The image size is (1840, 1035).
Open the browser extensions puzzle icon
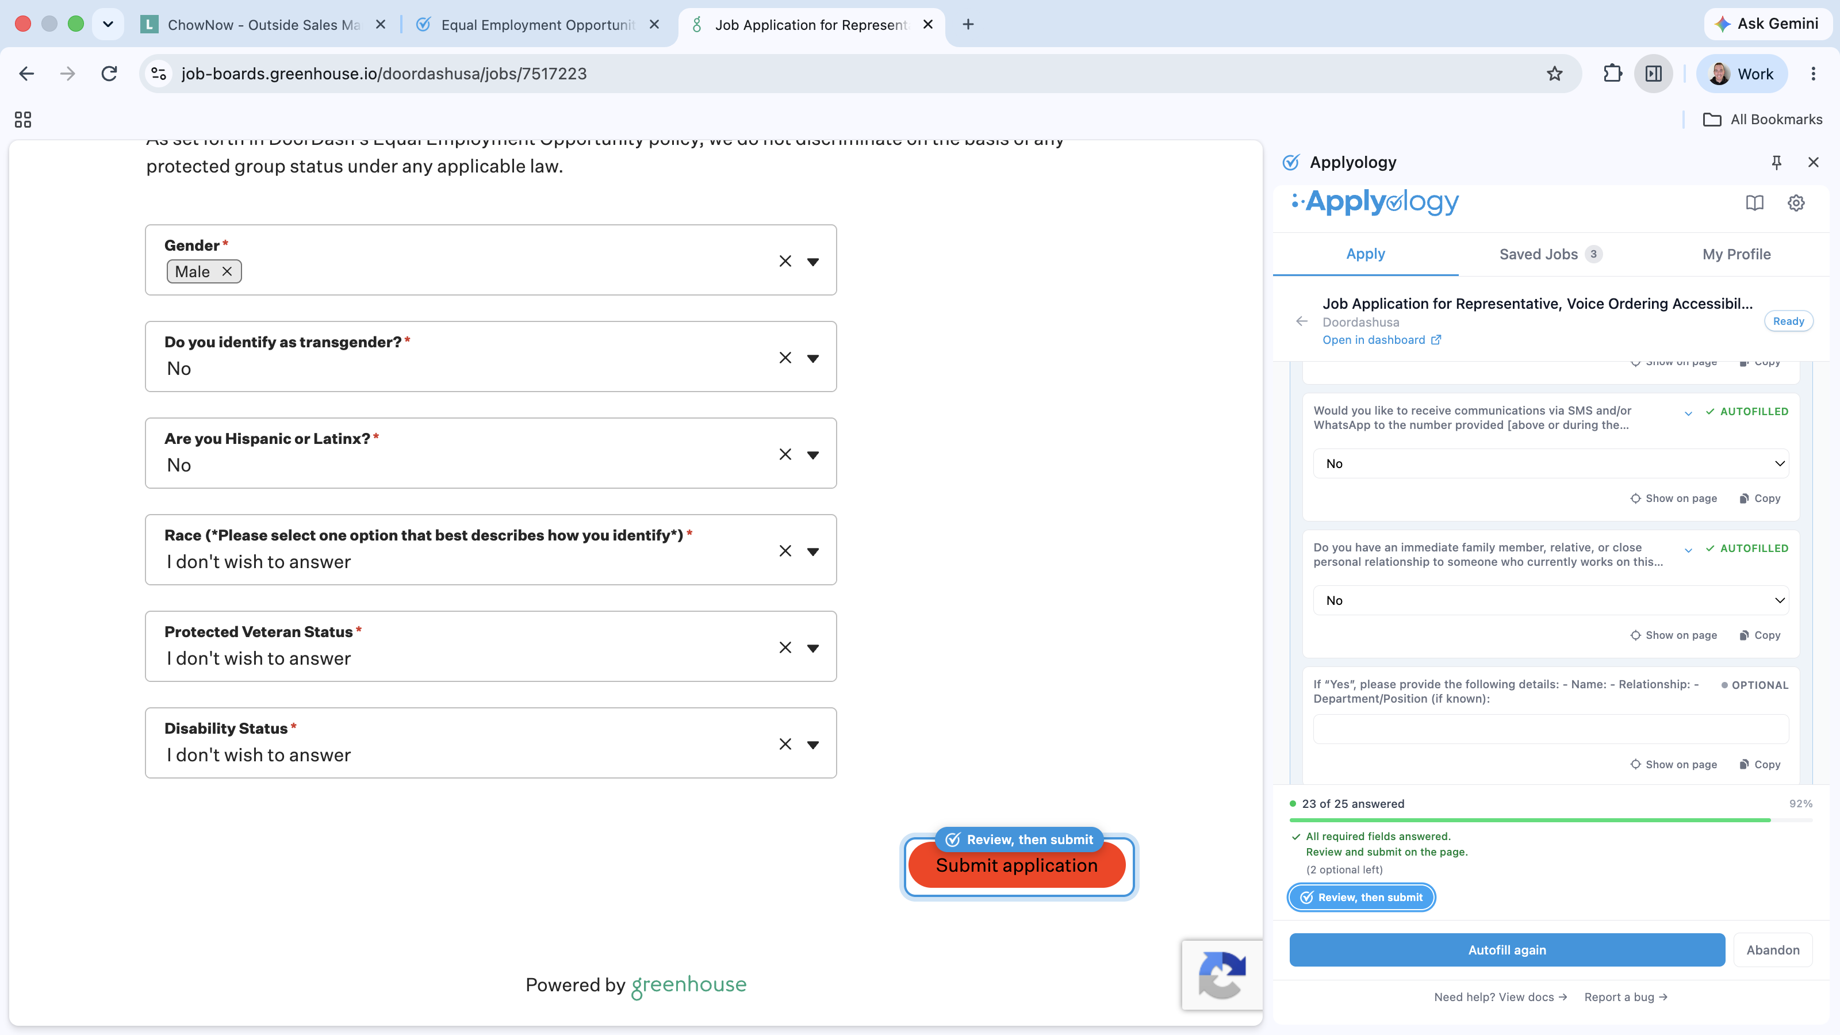(x=1612, y=74)
